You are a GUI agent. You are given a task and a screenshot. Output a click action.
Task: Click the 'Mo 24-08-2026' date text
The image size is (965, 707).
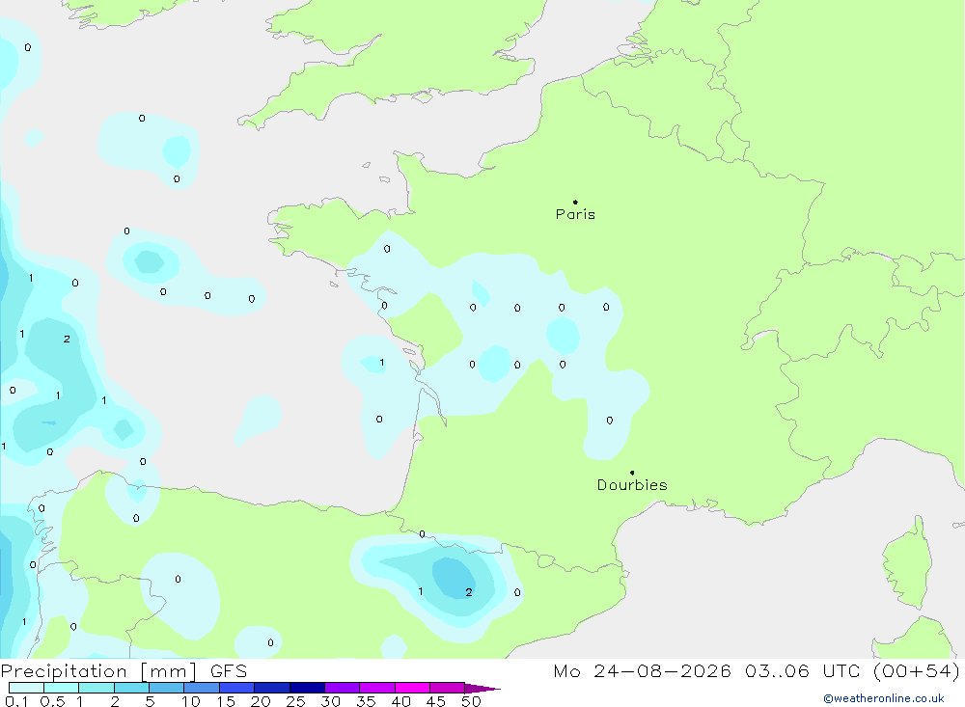(642, 670)
